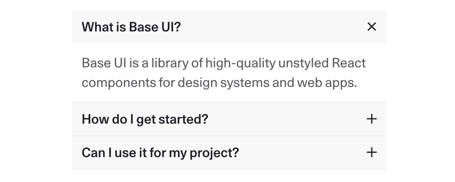Collapse the What is Base UI? section

click(229, 27)
